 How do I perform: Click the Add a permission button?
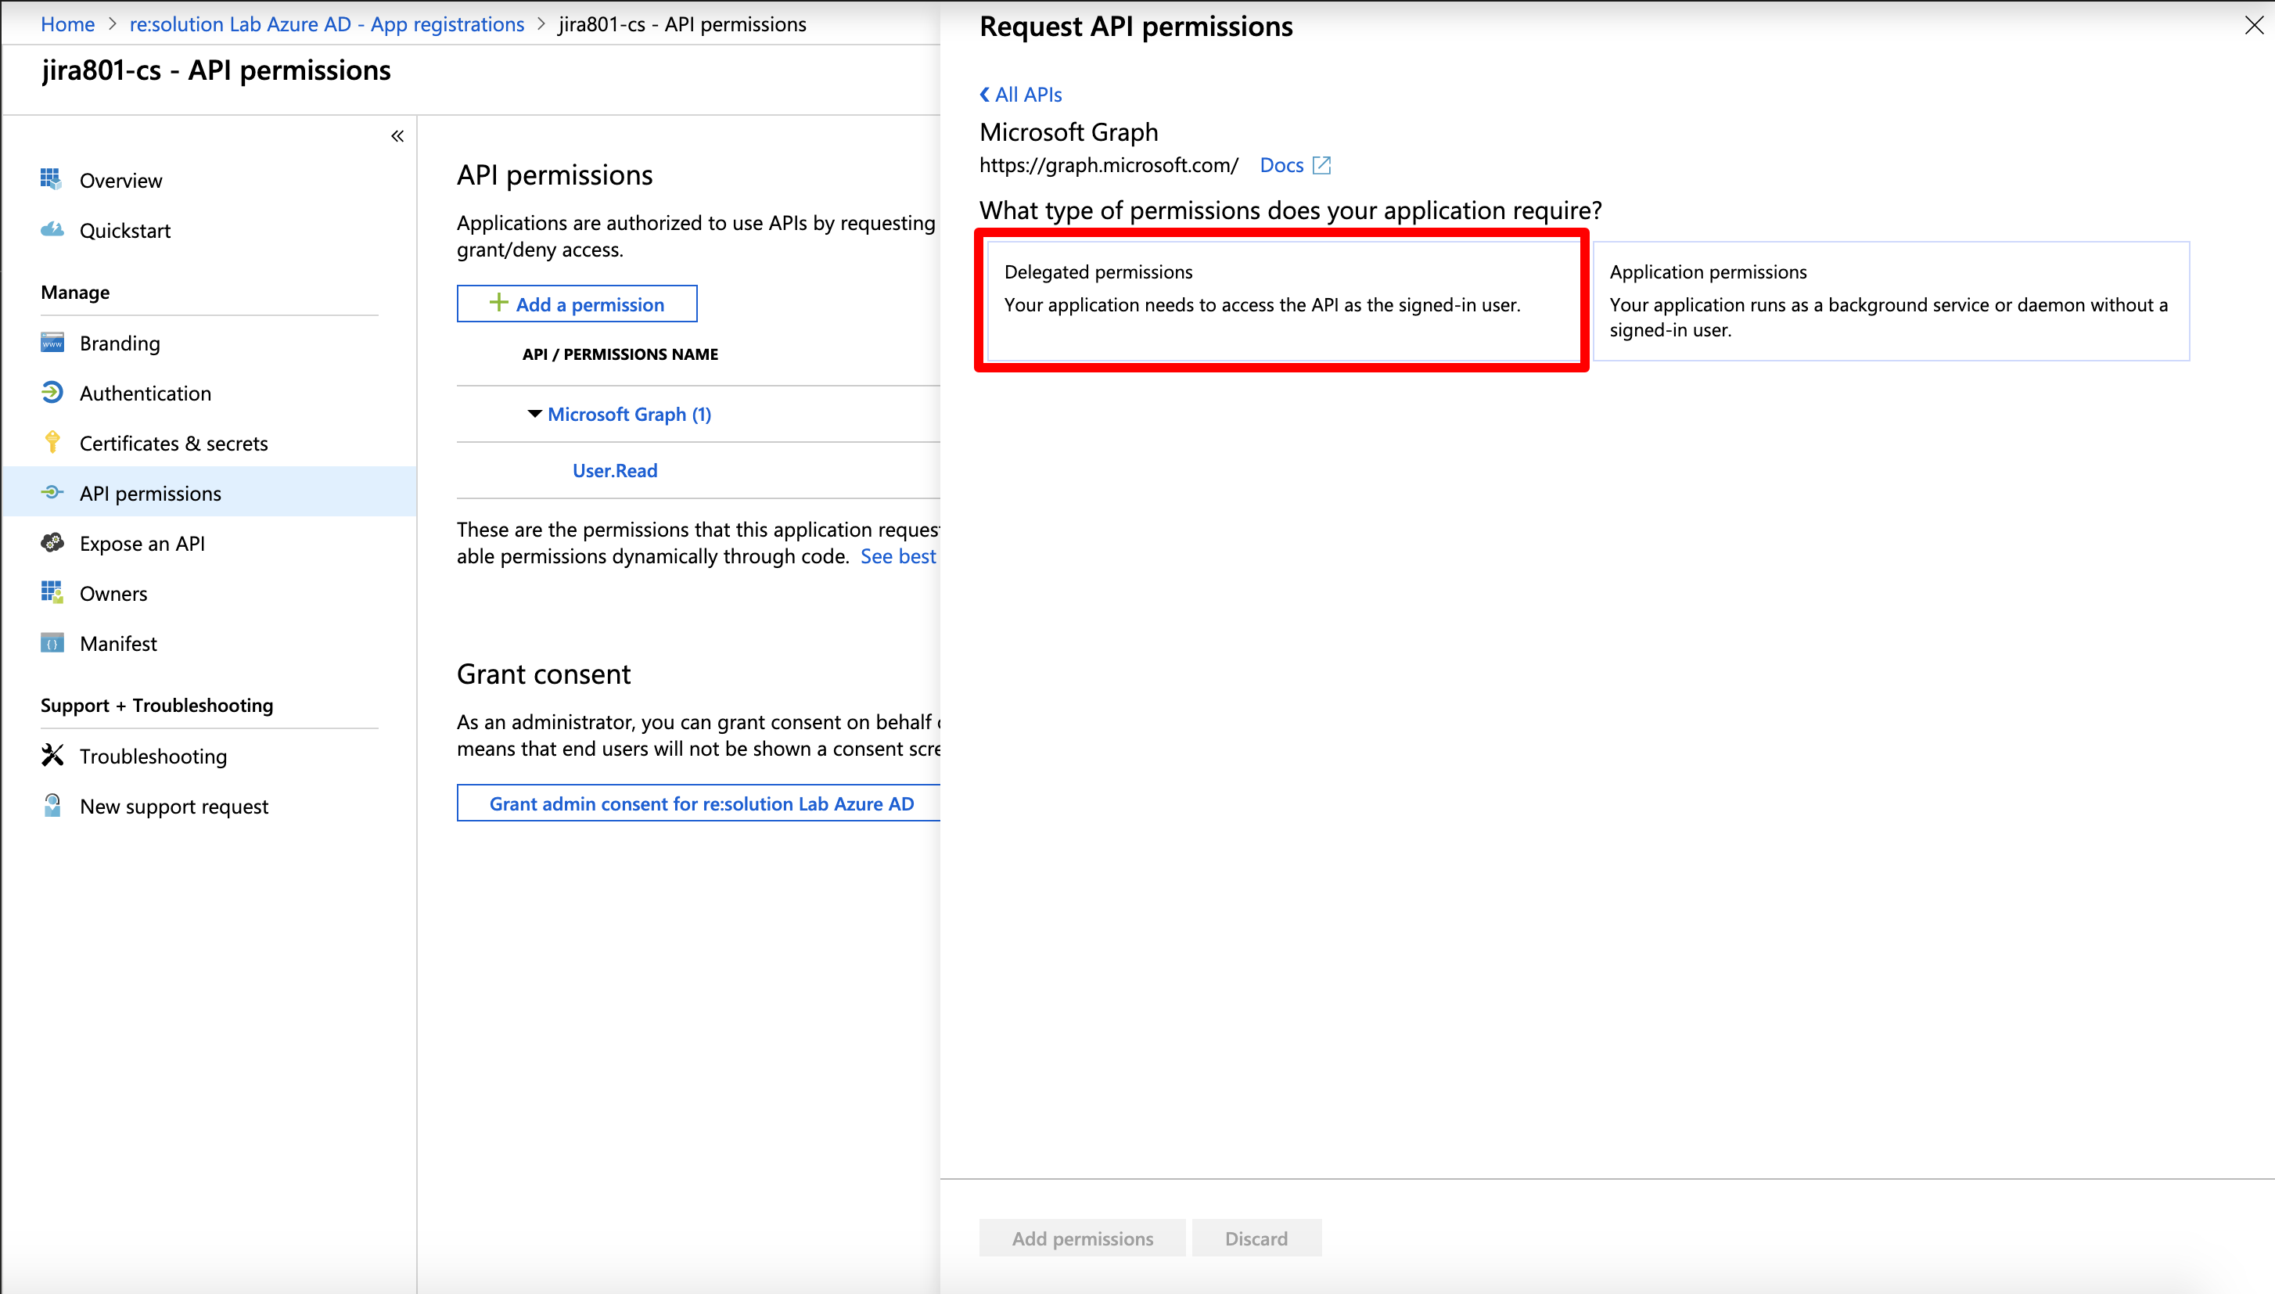[x=577, y=303]
